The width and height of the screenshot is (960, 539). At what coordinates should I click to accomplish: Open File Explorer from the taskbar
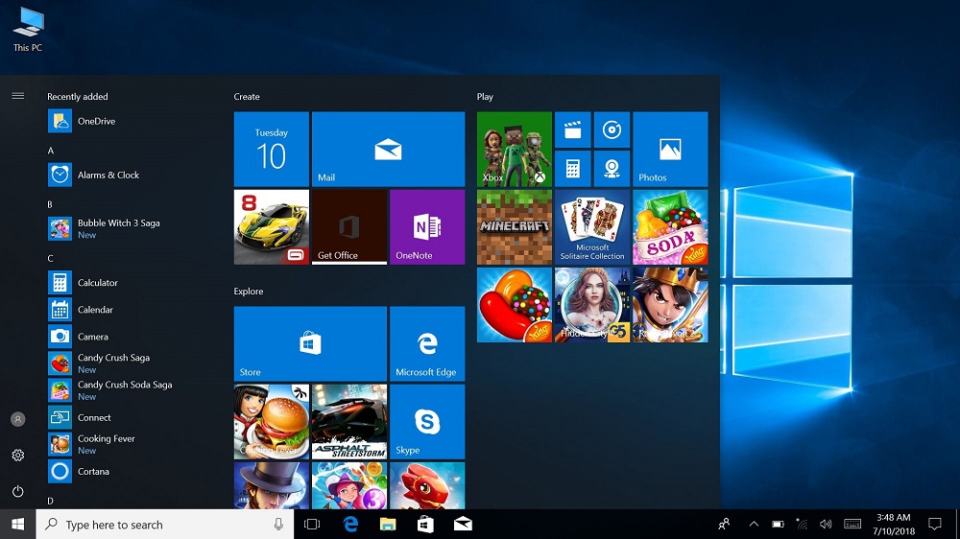click(388, 525)
